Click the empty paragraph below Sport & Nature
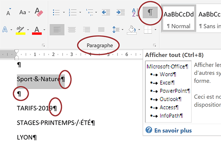 point(19,94)
